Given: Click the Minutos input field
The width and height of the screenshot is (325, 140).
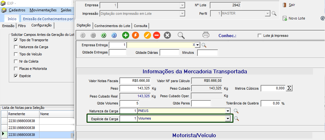Looking at the screenshot, I should pyautogui.click(x=208, y=53).
